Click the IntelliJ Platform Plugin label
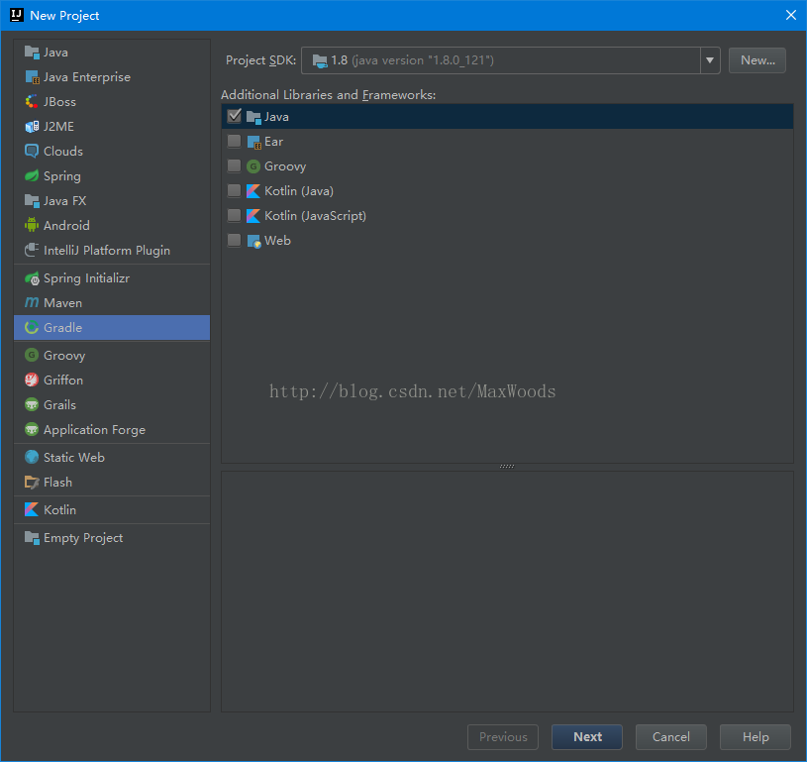 107,251
